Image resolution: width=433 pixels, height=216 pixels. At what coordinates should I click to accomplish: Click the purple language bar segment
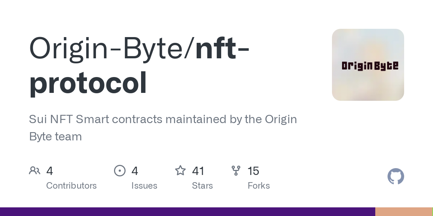(x=188, y=212)
